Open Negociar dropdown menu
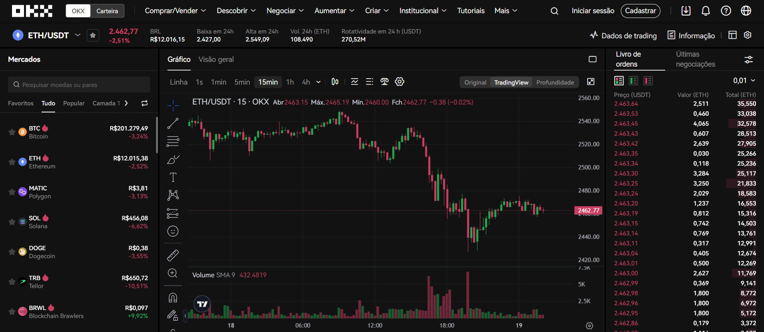The height and width of the screenshot is (332, 764). point(285,11)
